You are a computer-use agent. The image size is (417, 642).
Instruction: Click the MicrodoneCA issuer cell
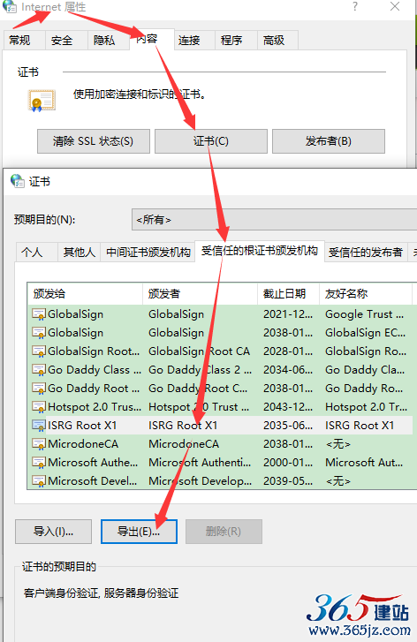tap(184, 444)
